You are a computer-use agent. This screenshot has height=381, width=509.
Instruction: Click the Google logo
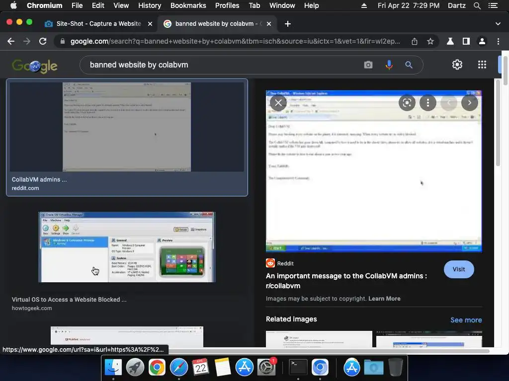pyautogui.click(x=34, y=66)
